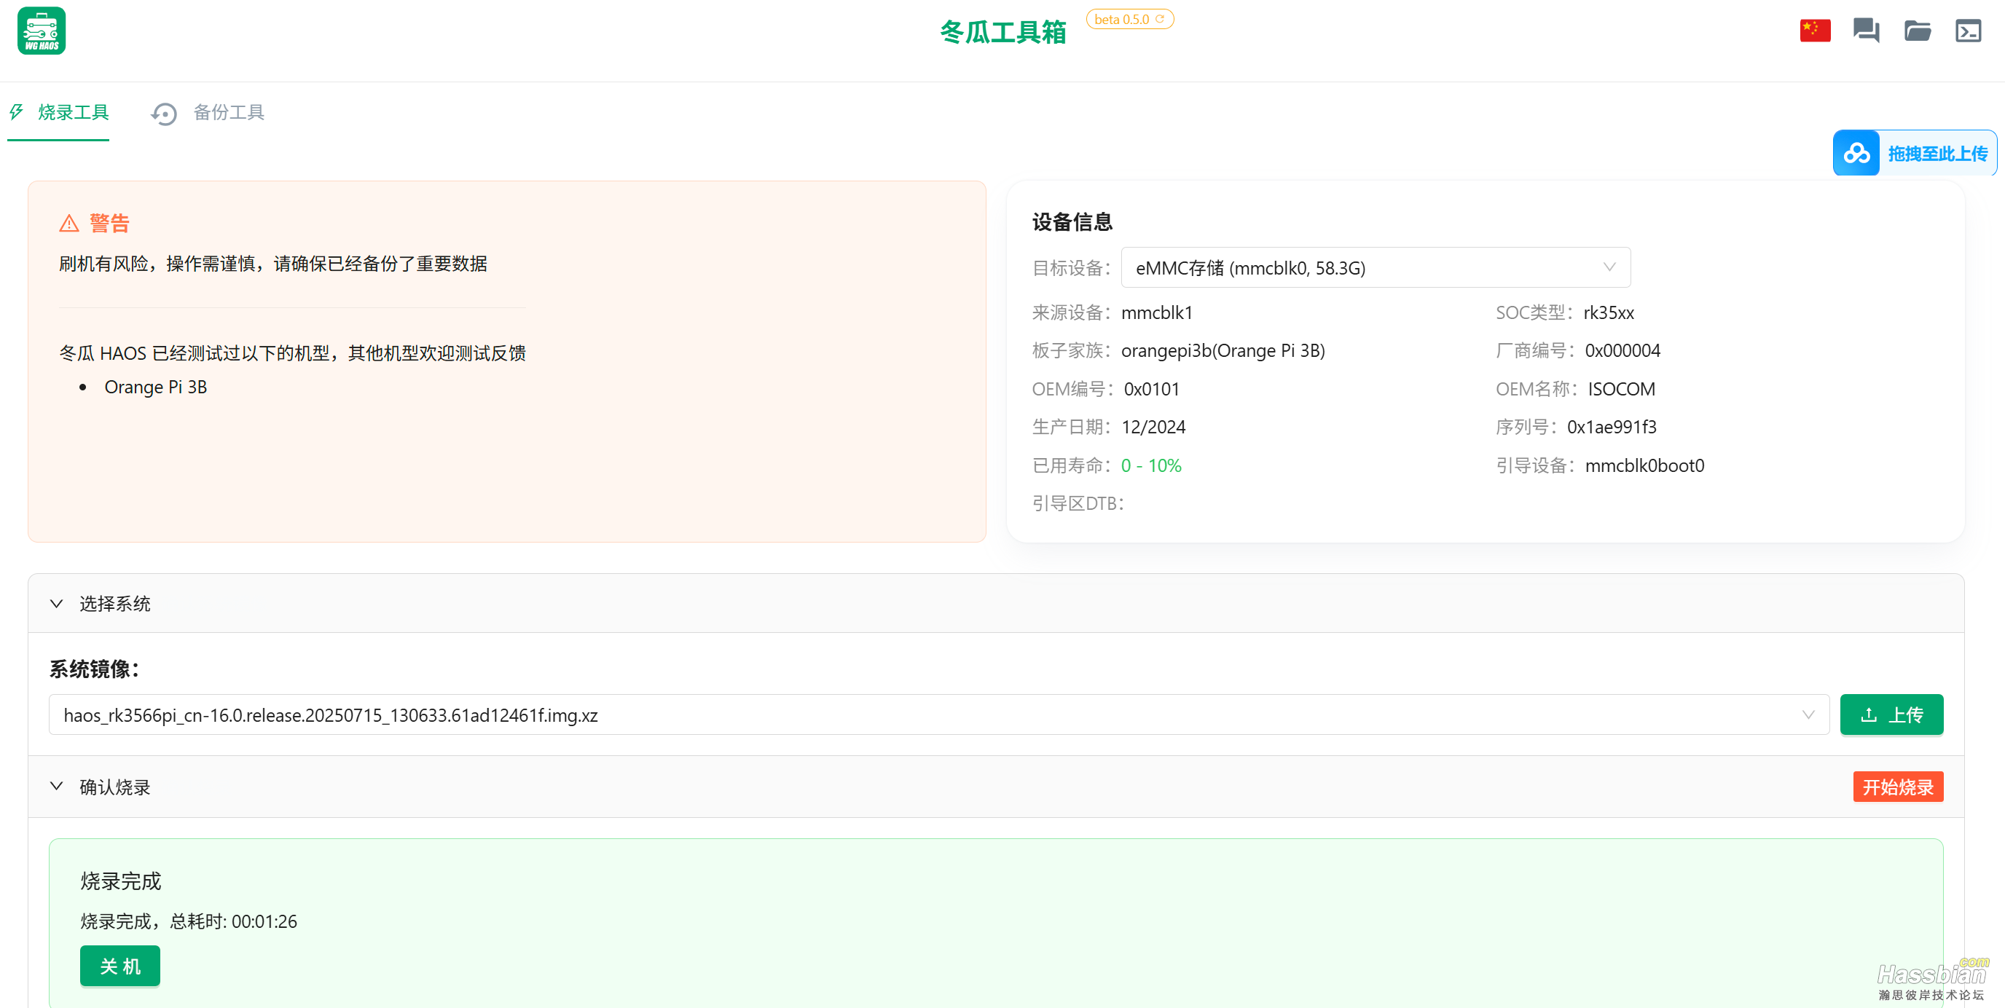
Task: Click the 引导设备 value mmcblk0boot0
Action: click(1644, 465)
